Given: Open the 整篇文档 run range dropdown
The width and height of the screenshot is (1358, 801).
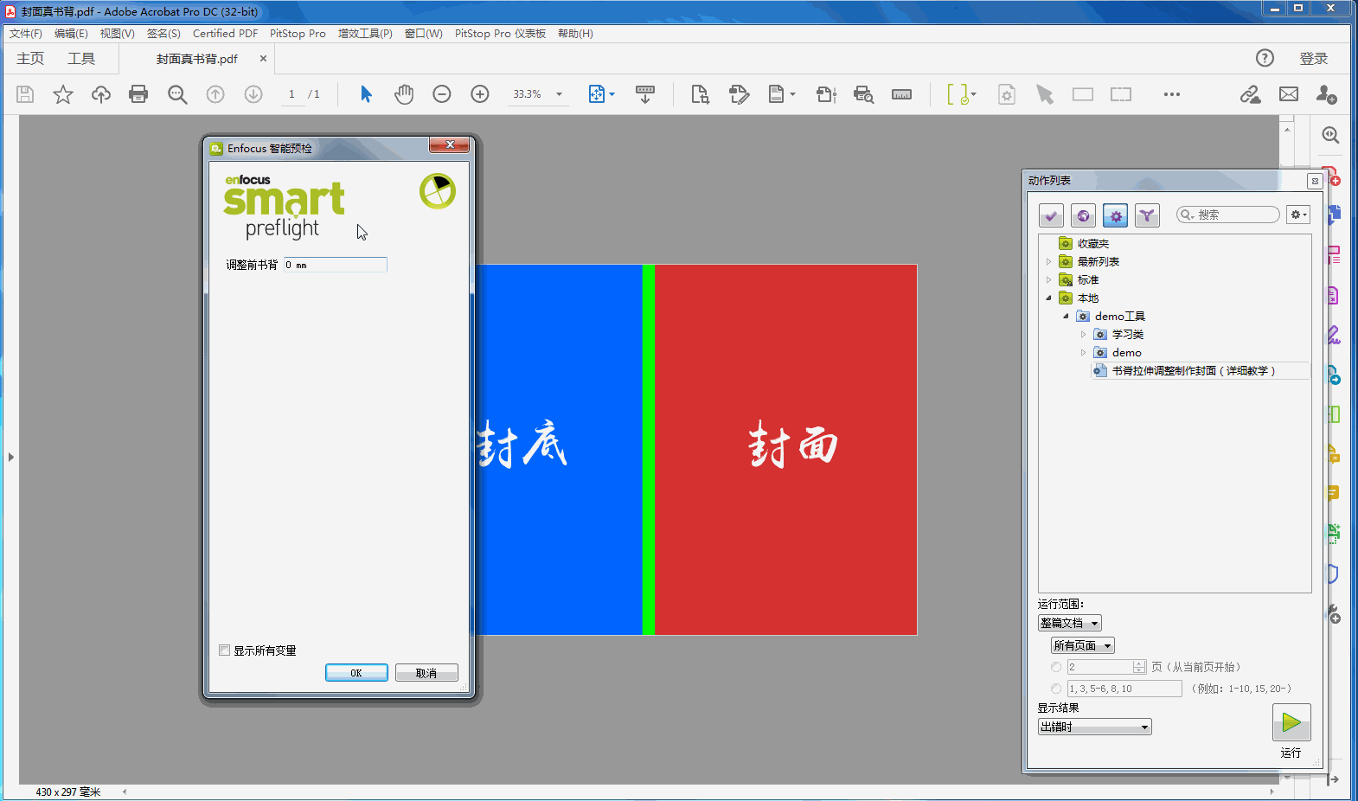Looking at the screenshot, I should [x=1070, y=623].
